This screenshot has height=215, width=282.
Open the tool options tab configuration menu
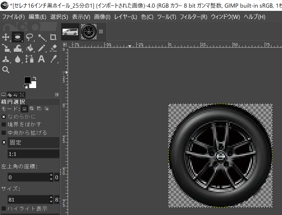57,95
